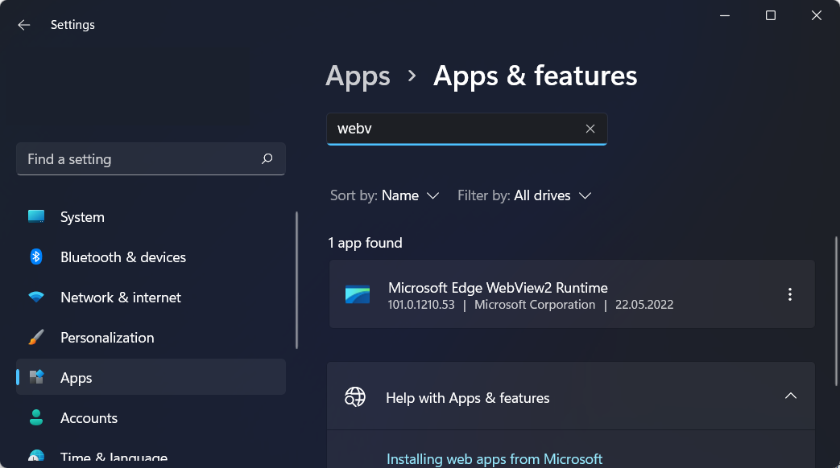Open Installing web apps from Microsoft link
Image resolution: width=840 pixels, height=468 pixels.
[494, 459]
